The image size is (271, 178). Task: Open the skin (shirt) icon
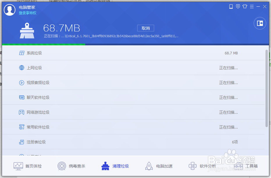coord(245,7)
